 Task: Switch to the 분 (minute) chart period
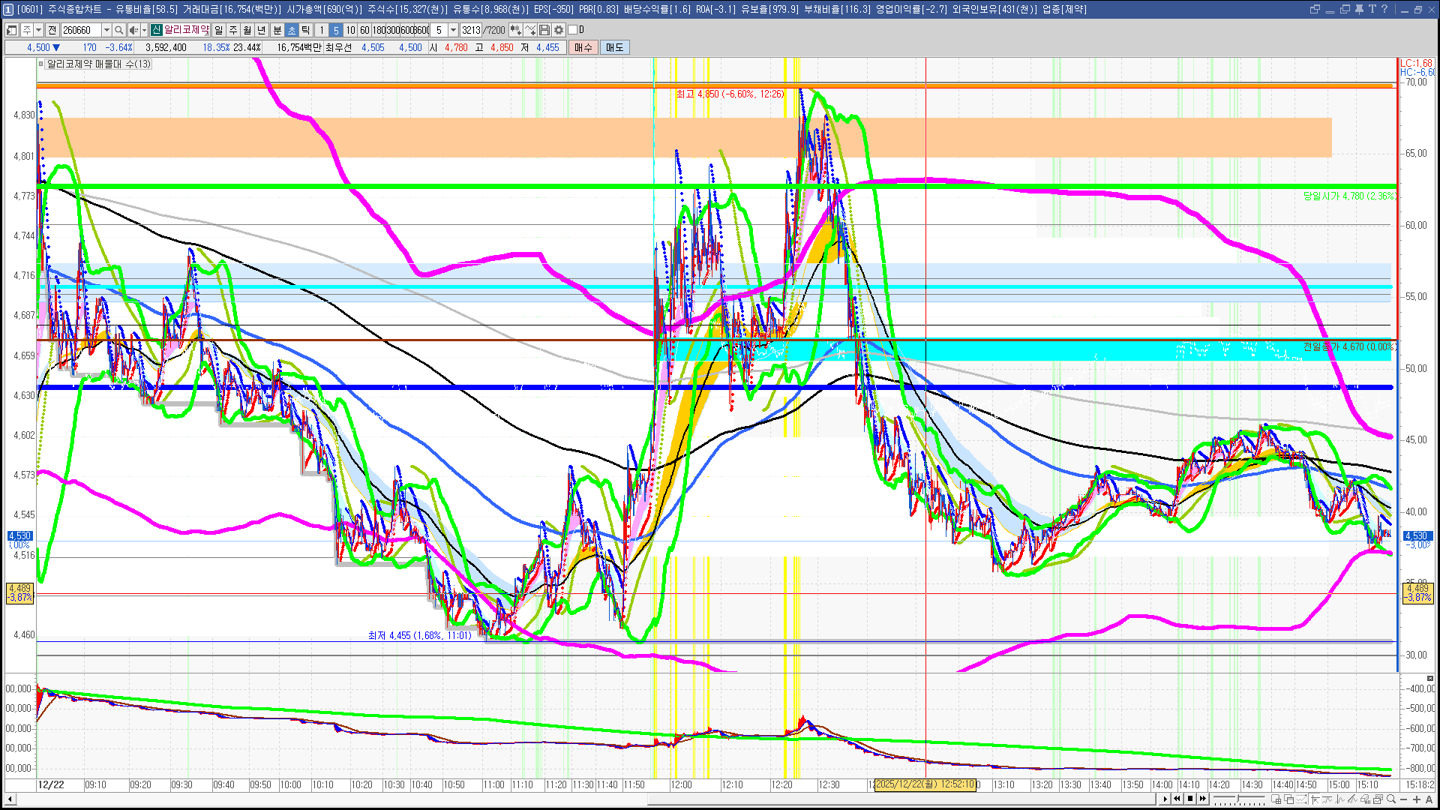click(x=277, y=30)
